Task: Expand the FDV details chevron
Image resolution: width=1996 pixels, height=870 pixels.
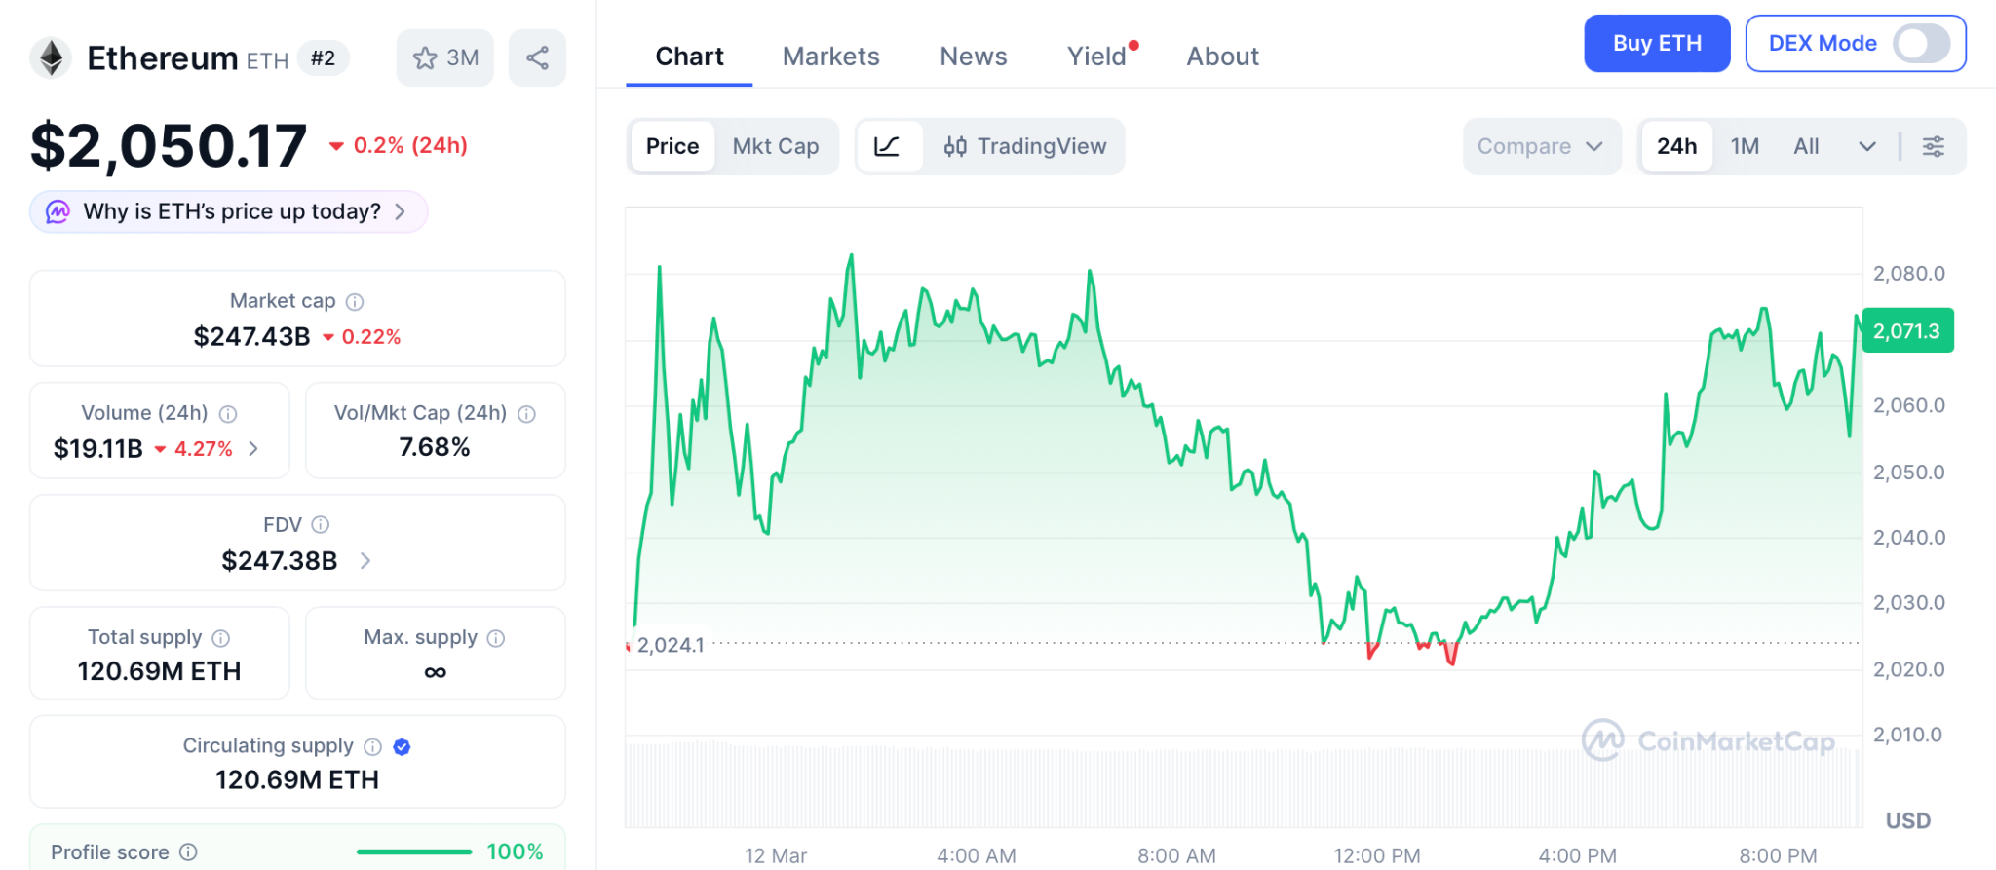Action: (365, 560)
